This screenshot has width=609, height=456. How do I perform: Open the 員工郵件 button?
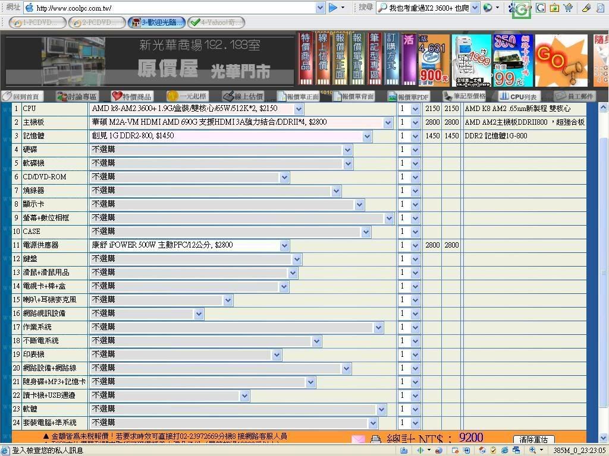pos(575,96)
